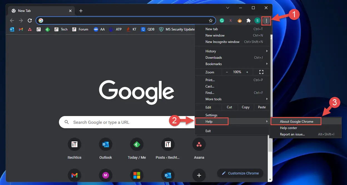Open the profile avatar S
This screenshot has height=185, width=347.
(x=257, y=20)
